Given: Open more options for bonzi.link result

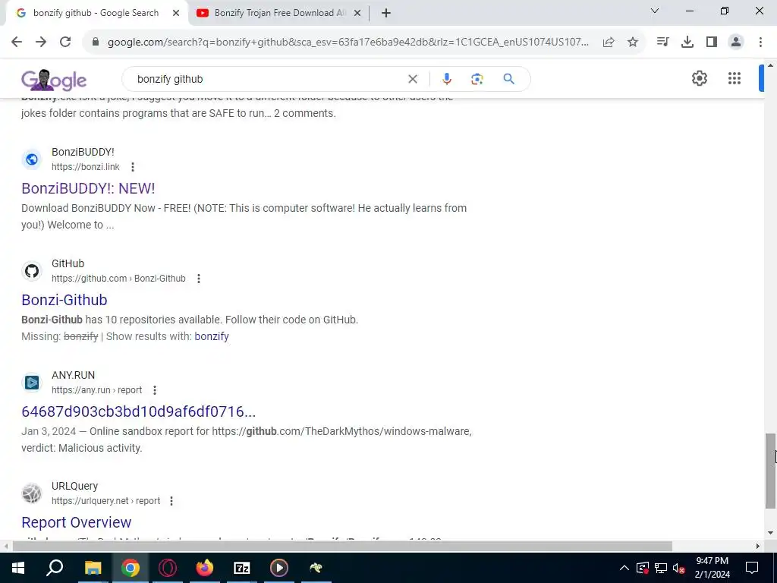Looking at the screenshot, I should 132,167.
